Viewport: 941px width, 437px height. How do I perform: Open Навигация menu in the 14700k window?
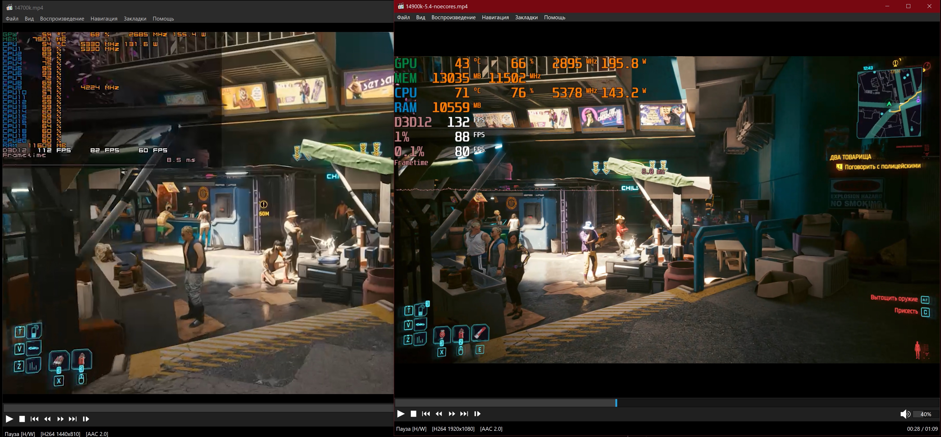coord(104,19)
